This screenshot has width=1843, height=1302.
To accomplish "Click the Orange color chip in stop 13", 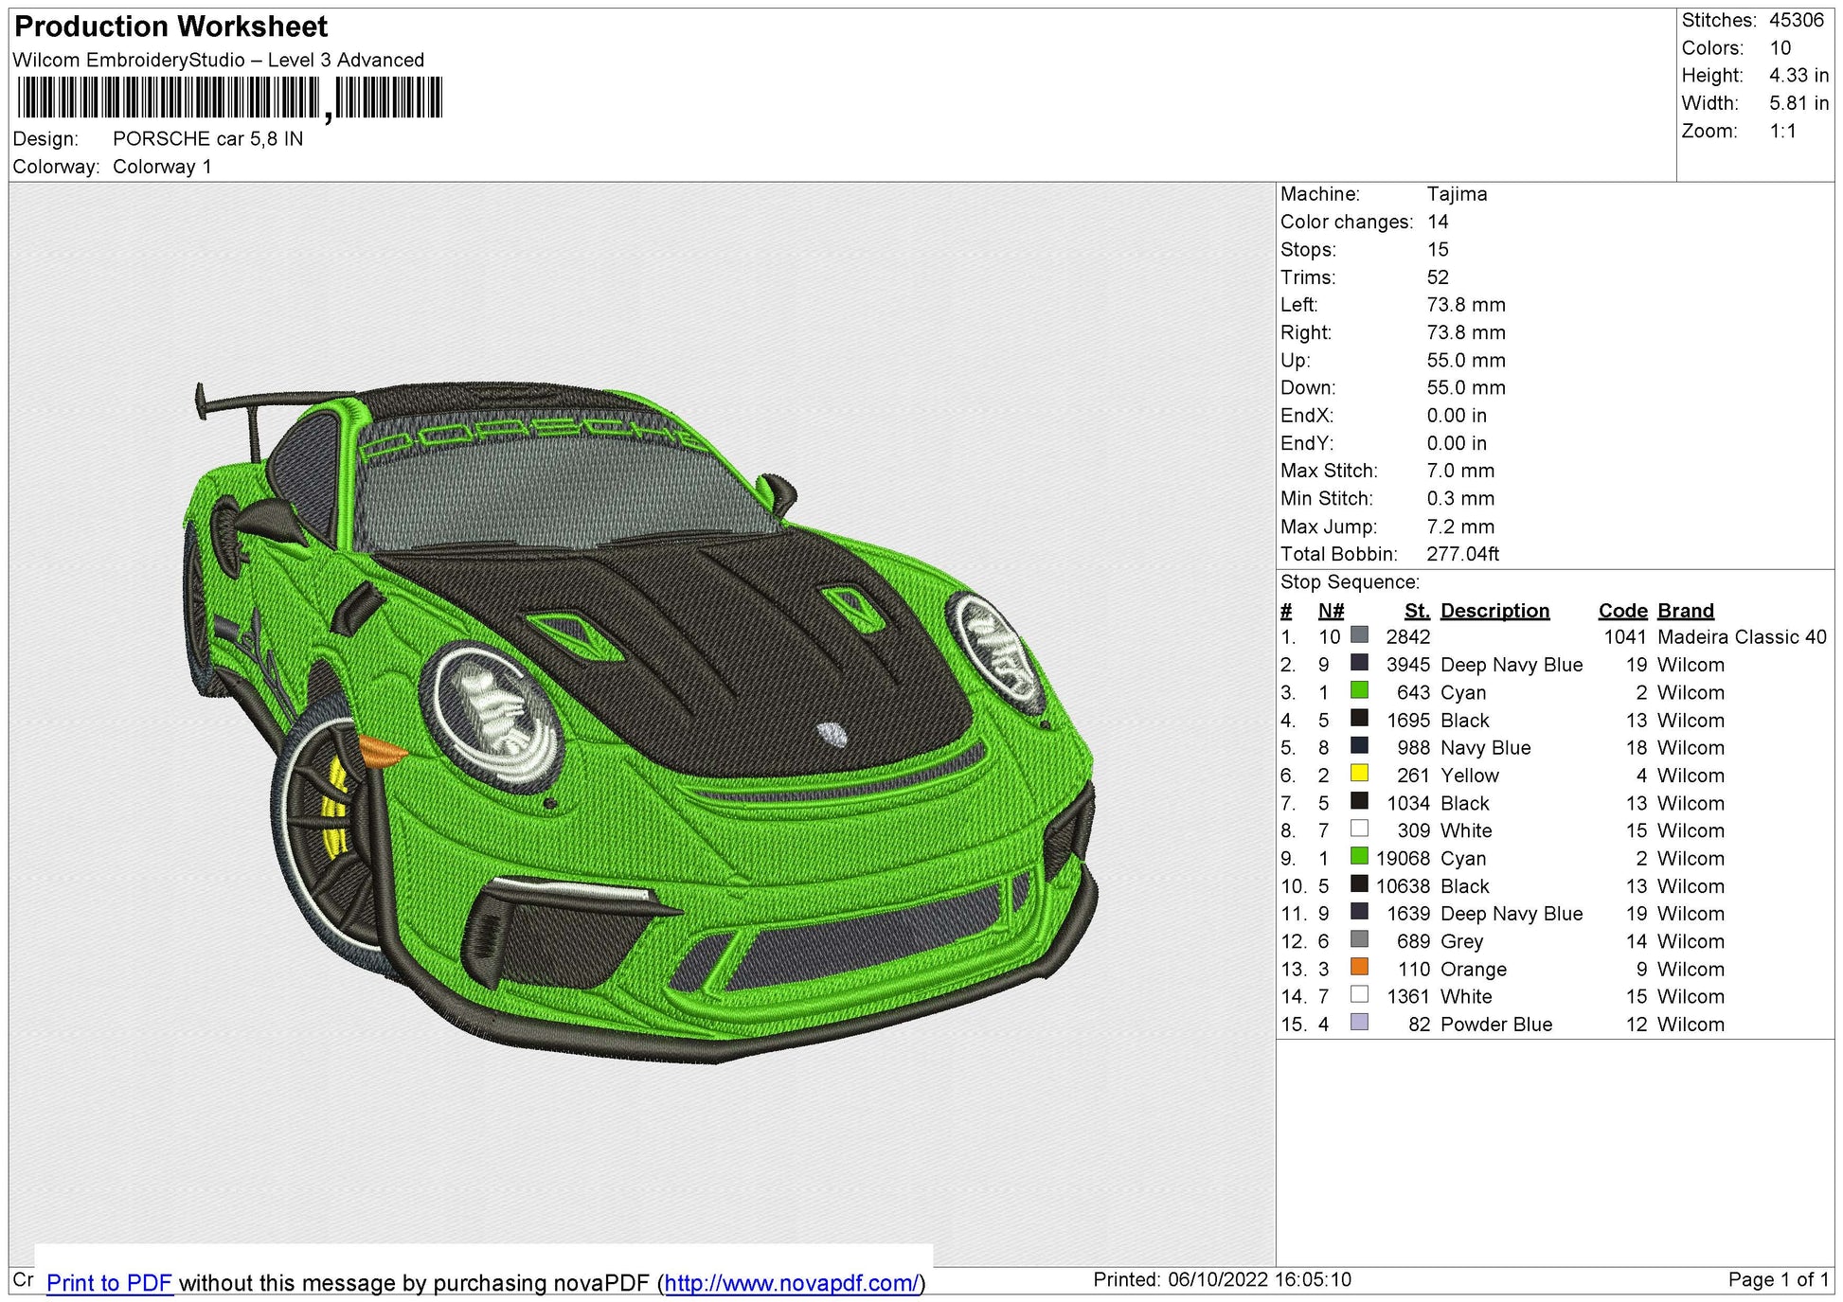I will (x=1359, y=969).
